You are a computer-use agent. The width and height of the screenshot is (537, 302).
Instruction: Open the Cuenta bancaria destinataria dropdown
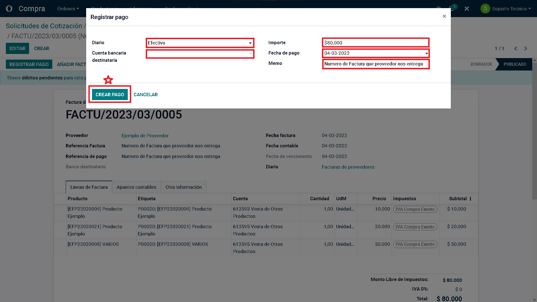pos(250,54)
